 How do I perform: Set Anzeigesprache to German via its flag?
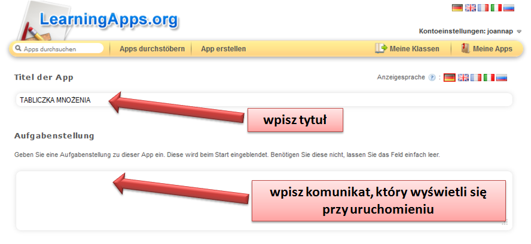450,78
